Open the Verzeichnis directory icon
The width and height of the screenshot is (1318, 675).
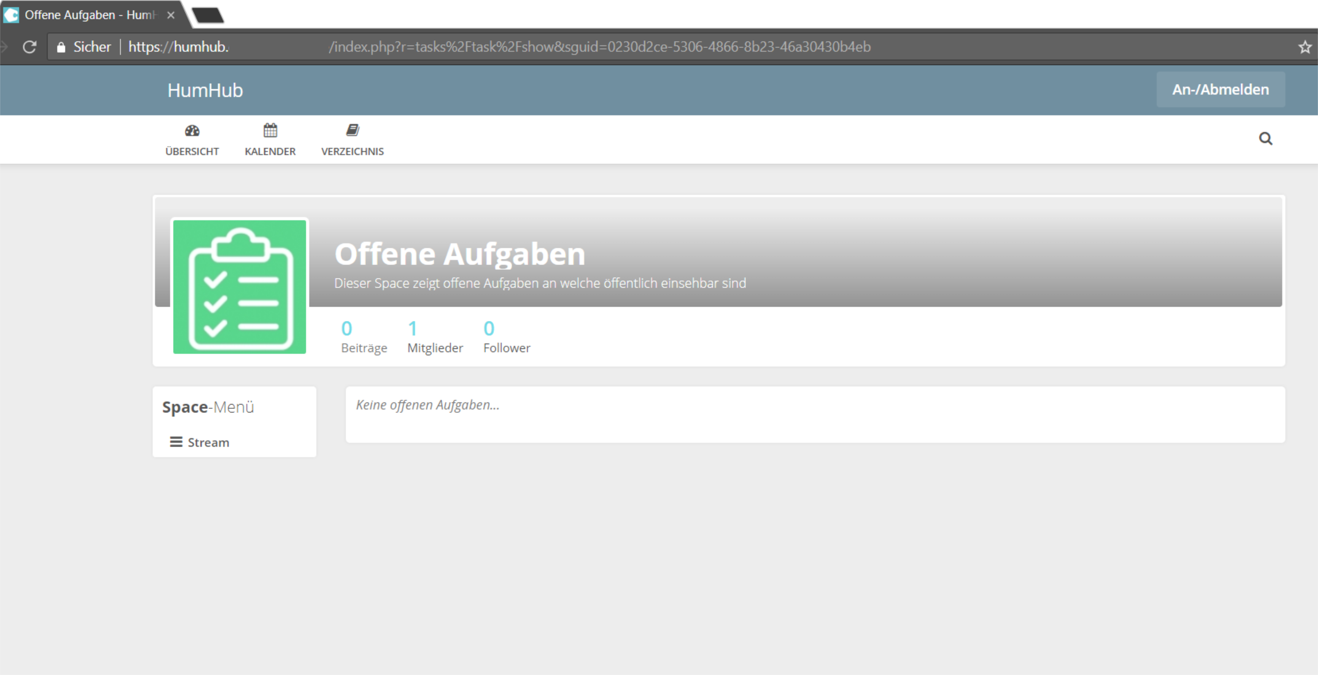pyautogui.click(x=353, y=129)
